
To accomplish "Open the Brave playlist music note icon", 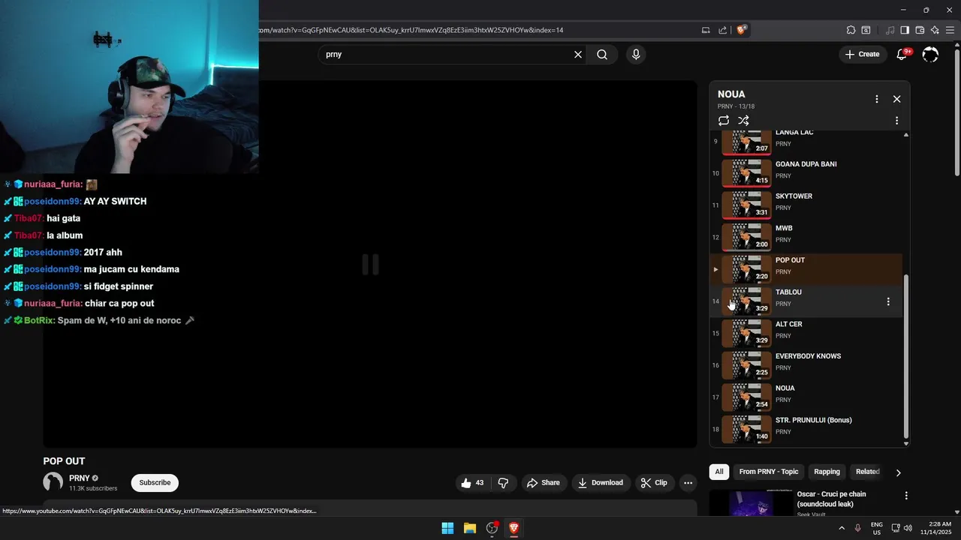I will 890,30.
